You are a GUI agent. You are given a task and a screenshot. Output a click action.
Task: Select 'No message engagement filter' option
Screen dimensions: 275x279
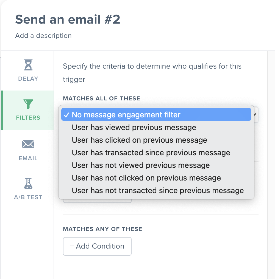coord(156,115)
